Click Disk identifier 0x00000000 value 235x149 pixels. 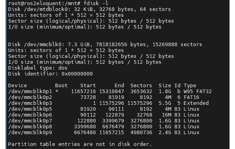77,74
